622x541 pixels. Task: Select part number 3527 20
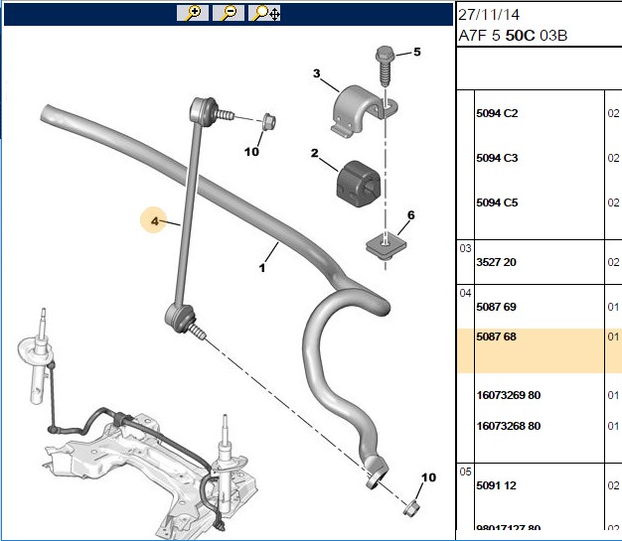[x=496, y=262]
